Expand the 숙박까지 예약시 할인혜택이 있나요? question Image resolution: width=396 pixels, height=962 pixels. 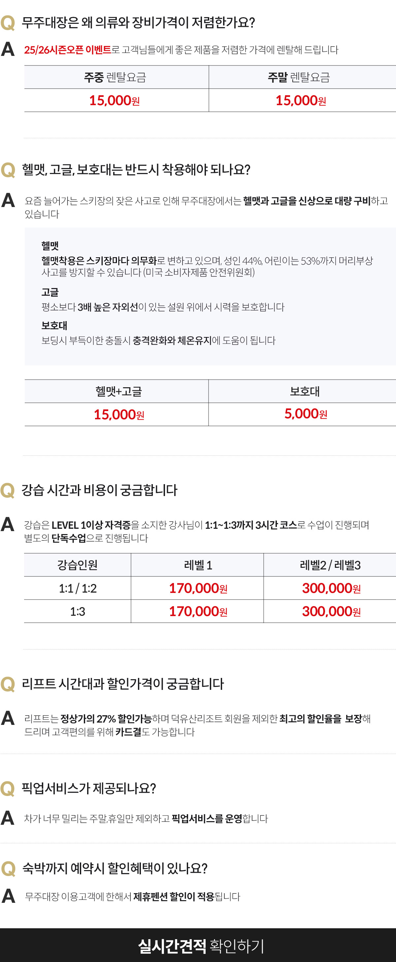[115, 868]
